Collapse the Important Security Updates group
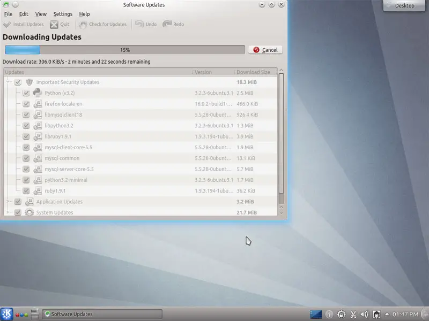 coord(8,82)
